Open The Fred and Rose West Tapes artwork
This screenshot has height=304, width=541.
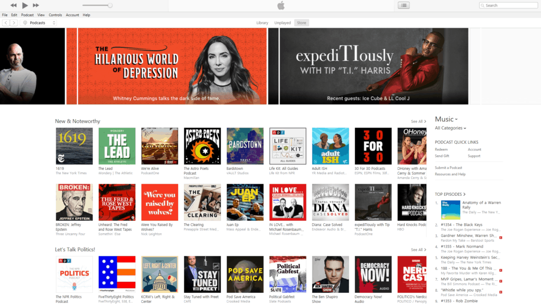[x=117, y=202]
